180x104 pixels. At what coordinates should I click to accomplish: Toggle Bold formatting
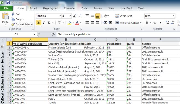coord(38,23)
